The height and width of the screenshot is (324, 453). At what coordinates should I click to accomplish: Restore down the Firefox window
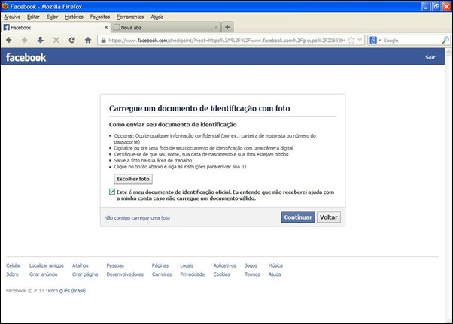click(436, 6)
